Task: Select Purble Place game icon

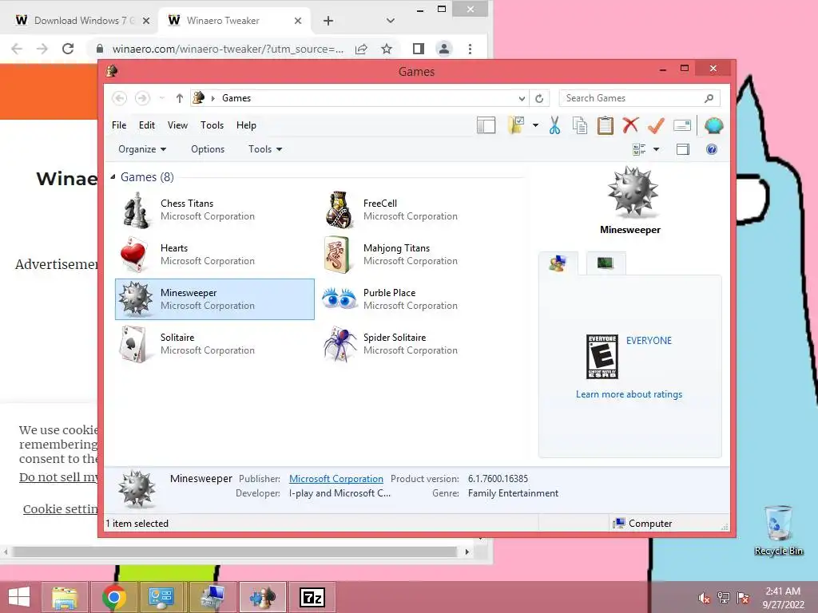Action: tap(339, 299)
